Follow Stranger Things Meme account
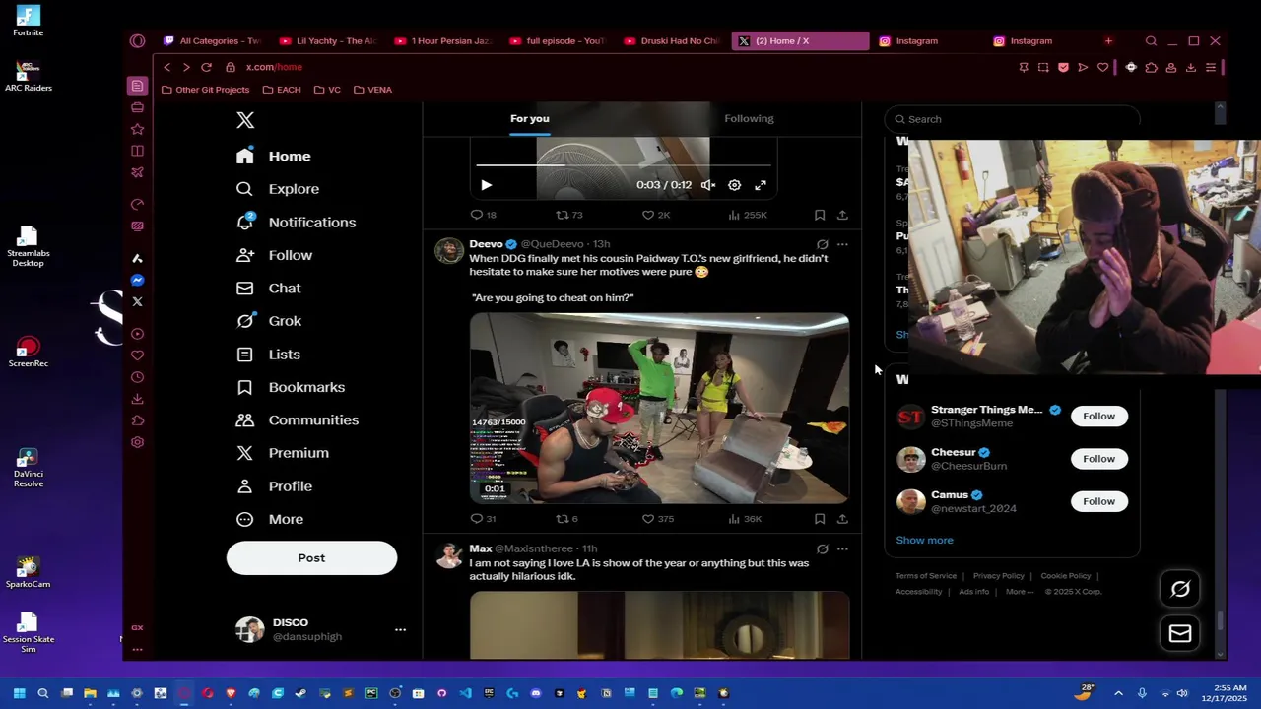Screen dimensions: 1261x709 click(1098, 416)
